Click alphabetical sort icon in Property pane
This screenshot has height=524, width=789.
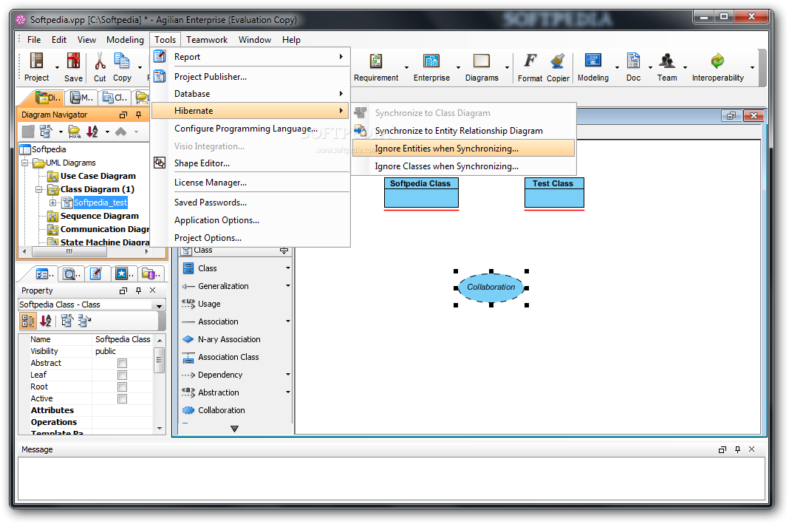tap(46, 321)
